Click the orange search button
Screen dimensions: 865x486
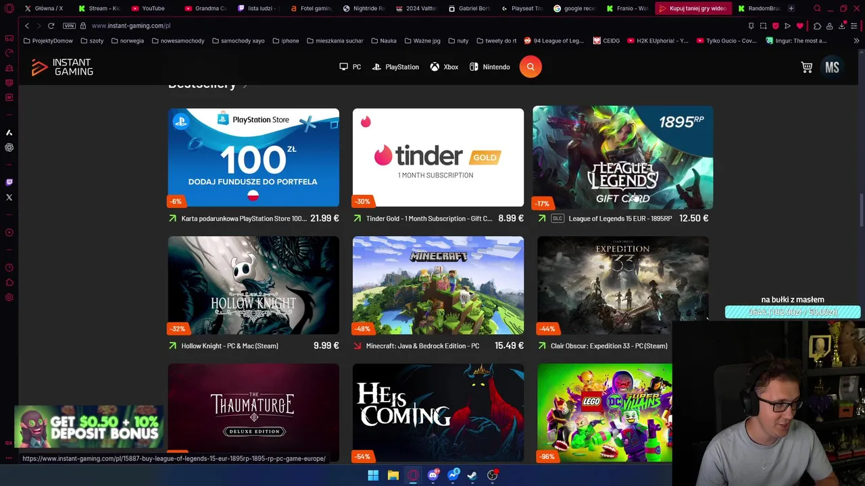[x=530, y=67]
